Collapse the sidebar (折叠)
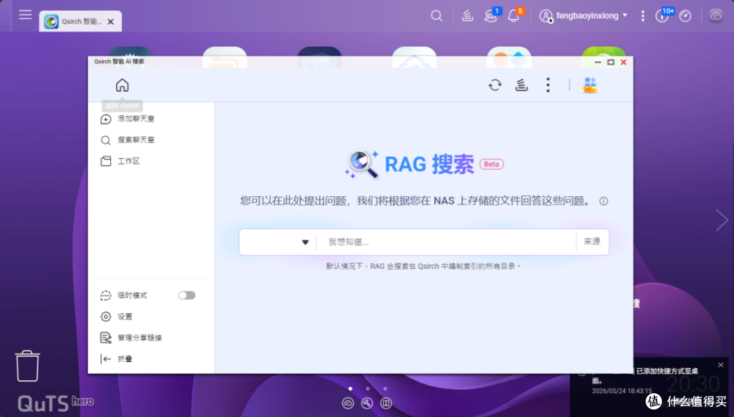 [117, 359]
